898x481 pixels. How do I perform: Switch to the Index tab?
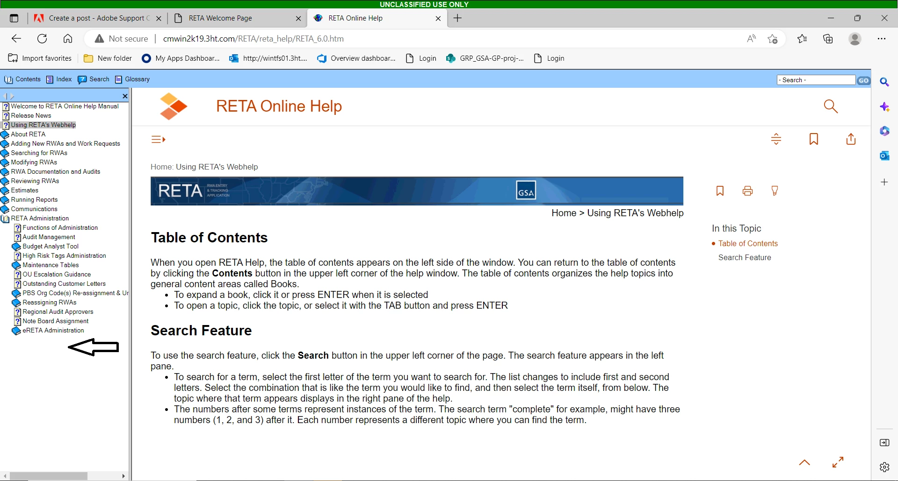pyautogui.click(x=59, y=79)
